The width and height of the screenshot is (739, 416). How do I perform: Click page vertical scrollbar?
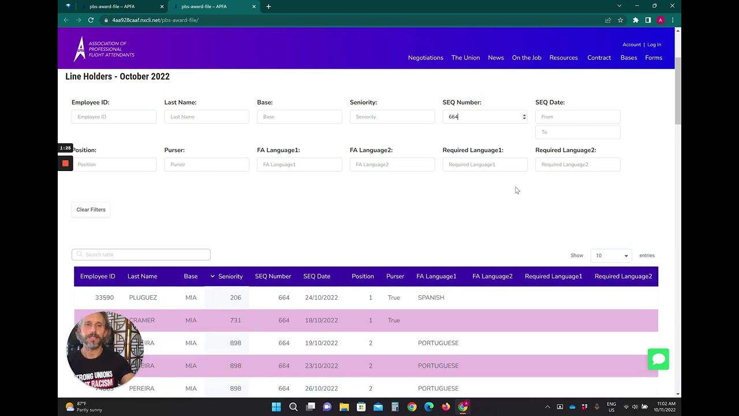click(678, 91)
